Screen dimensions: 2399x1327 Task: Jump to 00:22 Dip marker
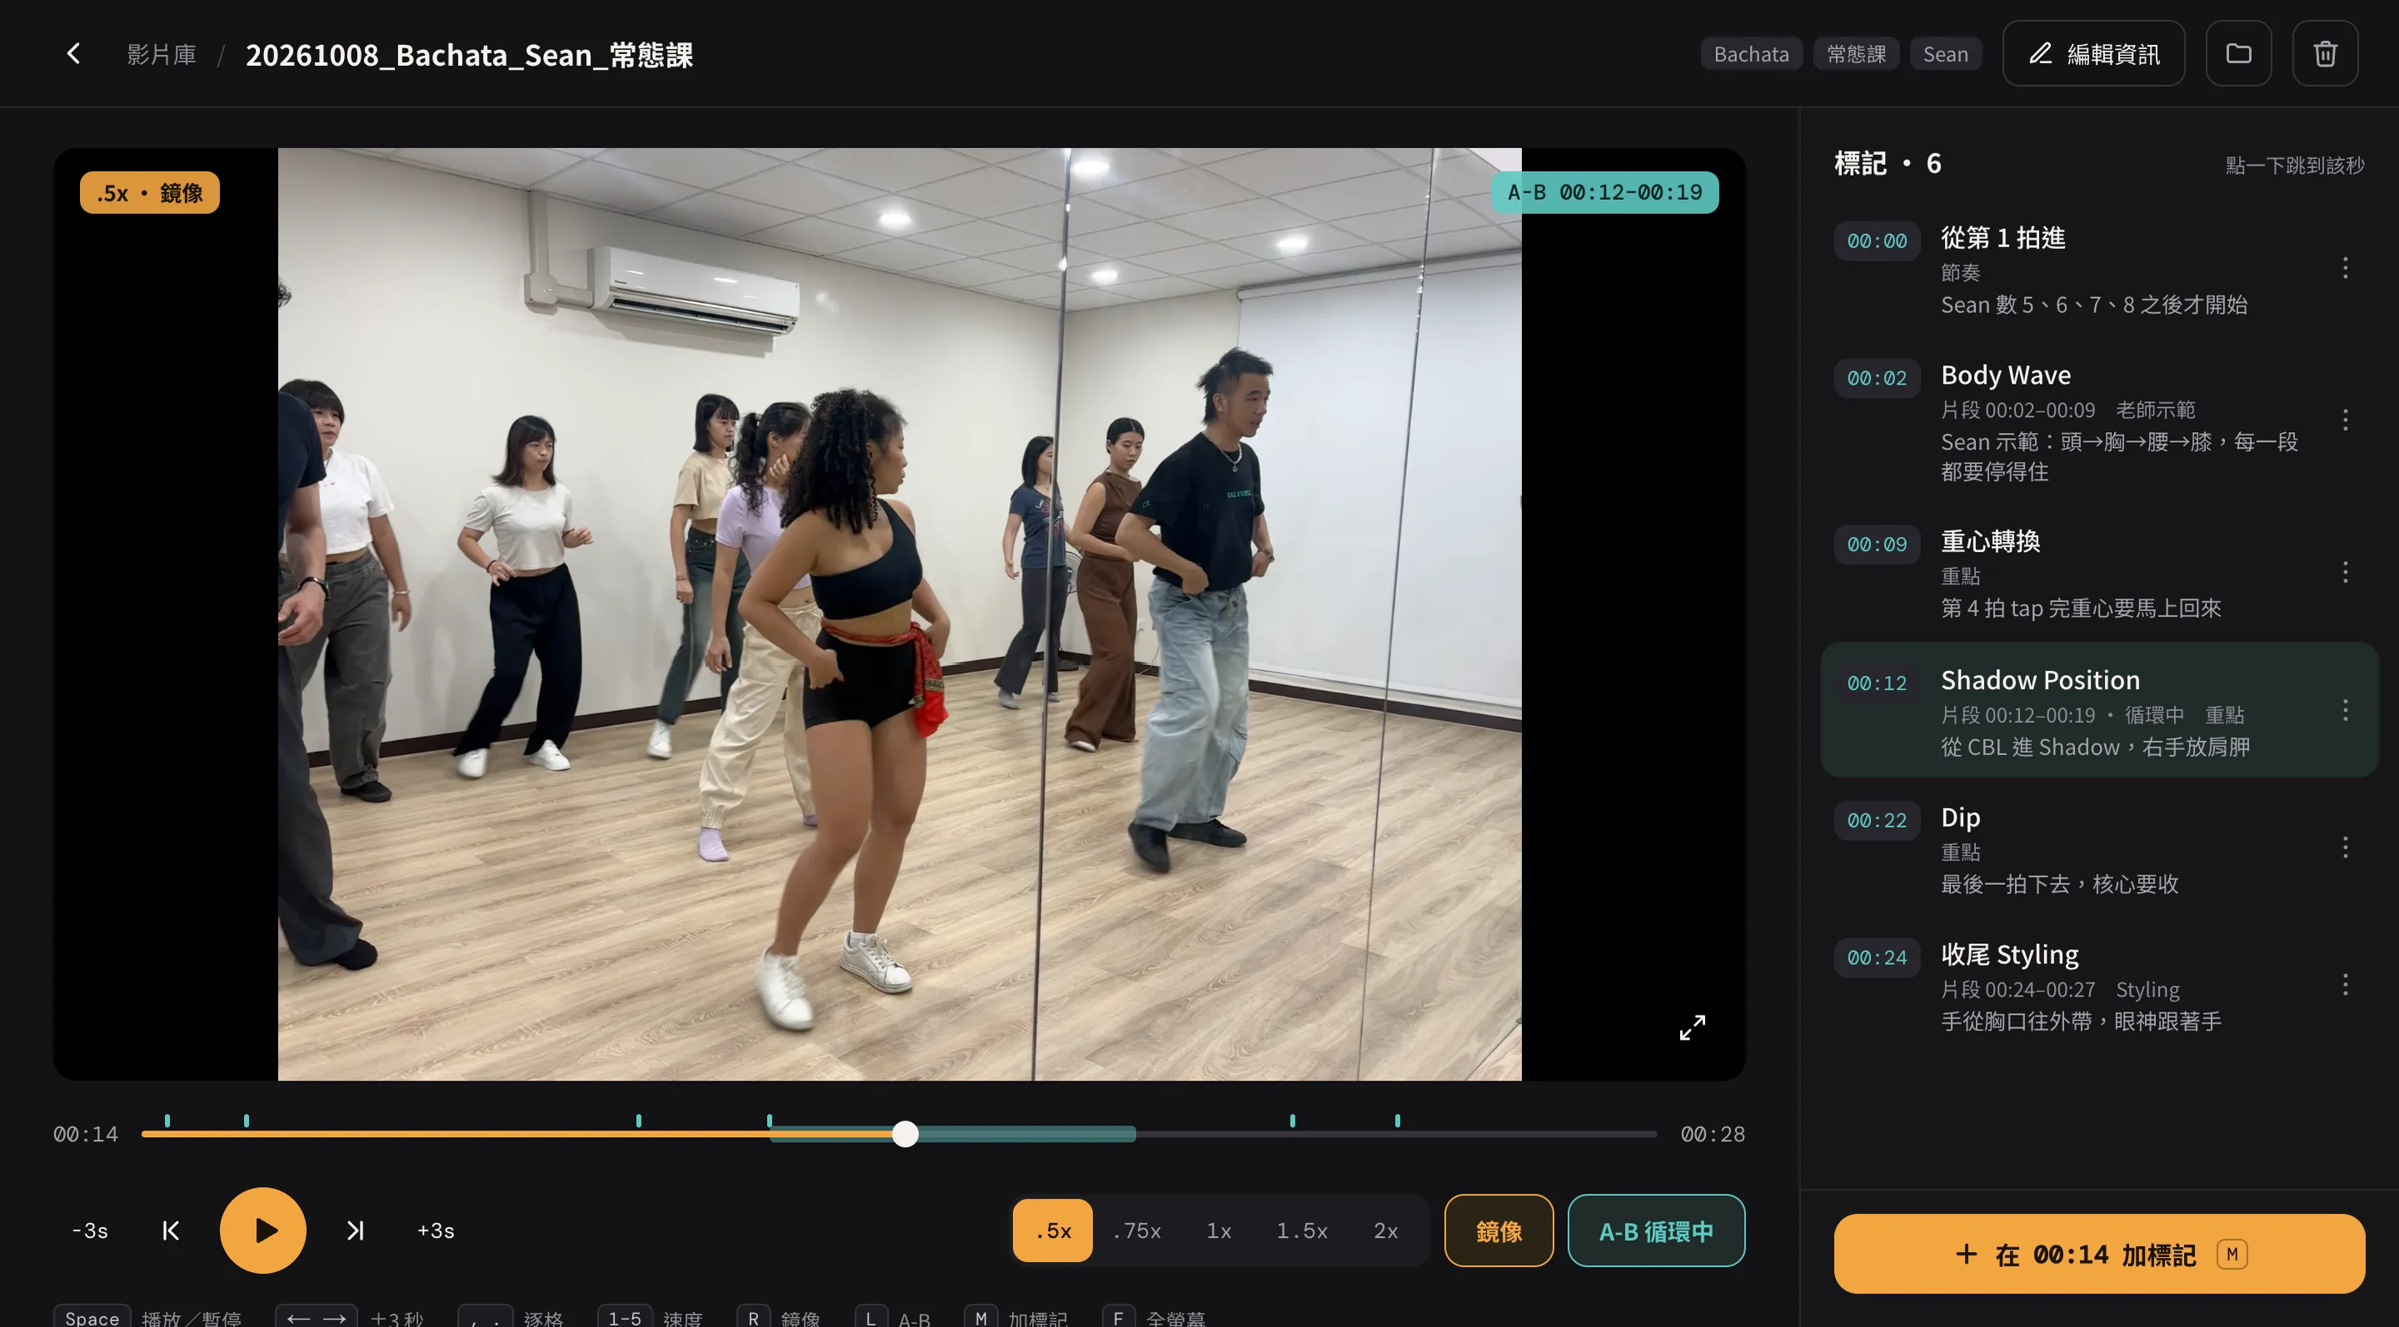pos(2099,848)
